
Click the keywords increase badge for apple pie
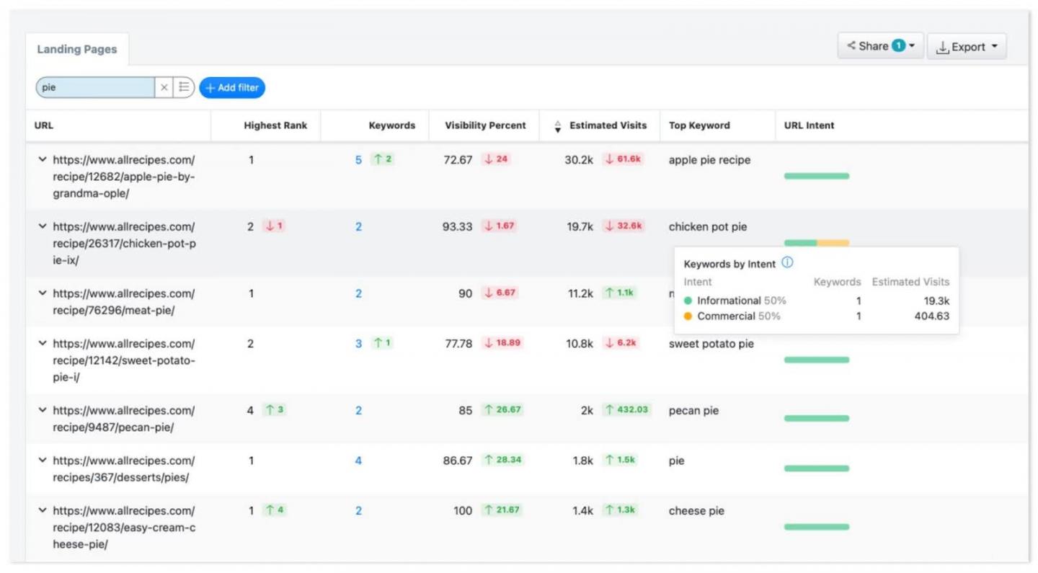click(383, 159)
